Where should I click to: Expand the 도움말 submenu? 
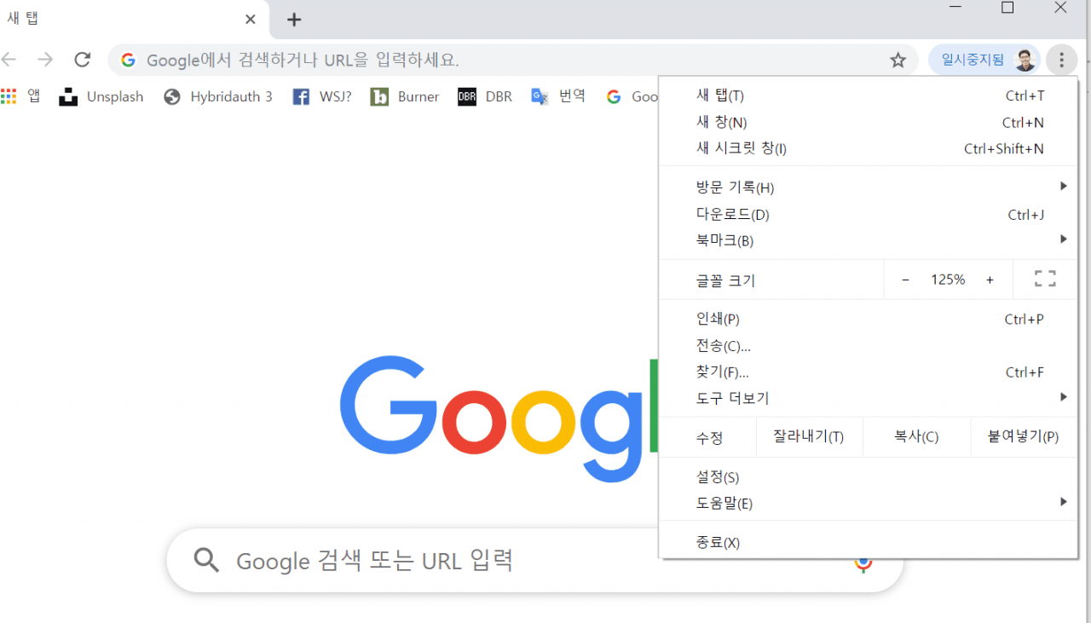pos(868,503)
